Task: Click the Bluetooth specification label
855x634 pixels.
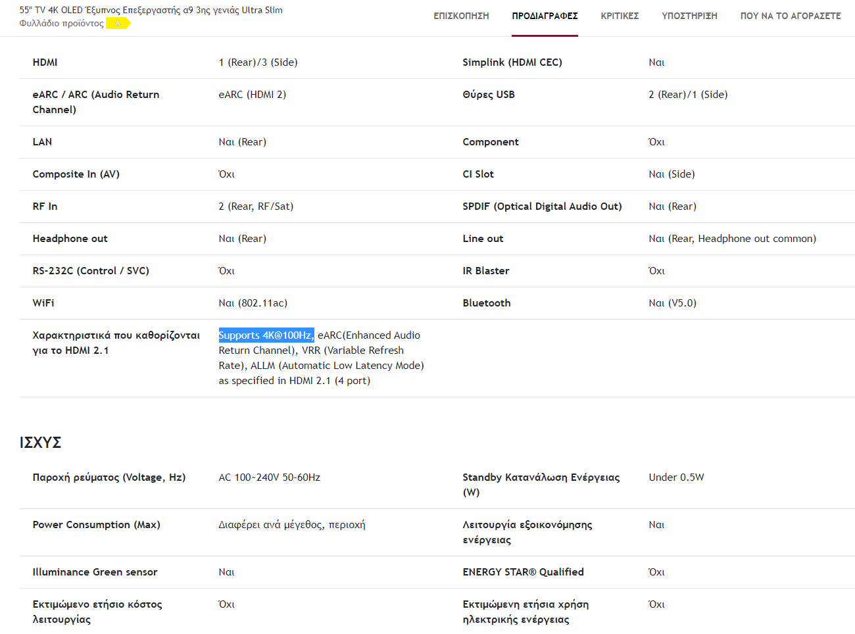Action: 486,303
